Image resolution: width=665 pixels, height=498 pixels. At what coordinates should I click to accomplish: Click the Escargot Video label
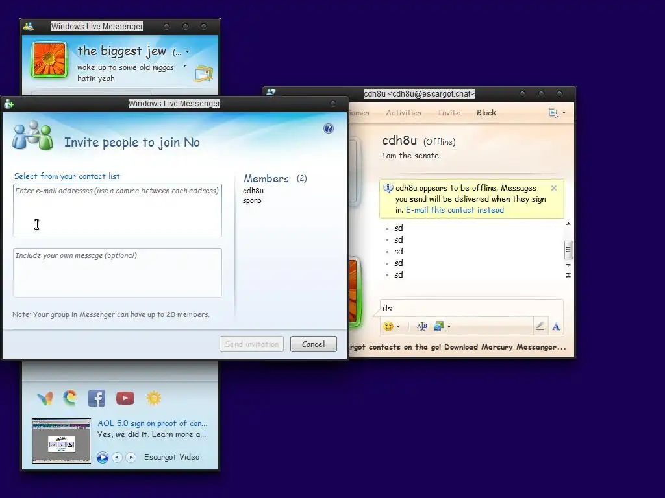(171, 457)
